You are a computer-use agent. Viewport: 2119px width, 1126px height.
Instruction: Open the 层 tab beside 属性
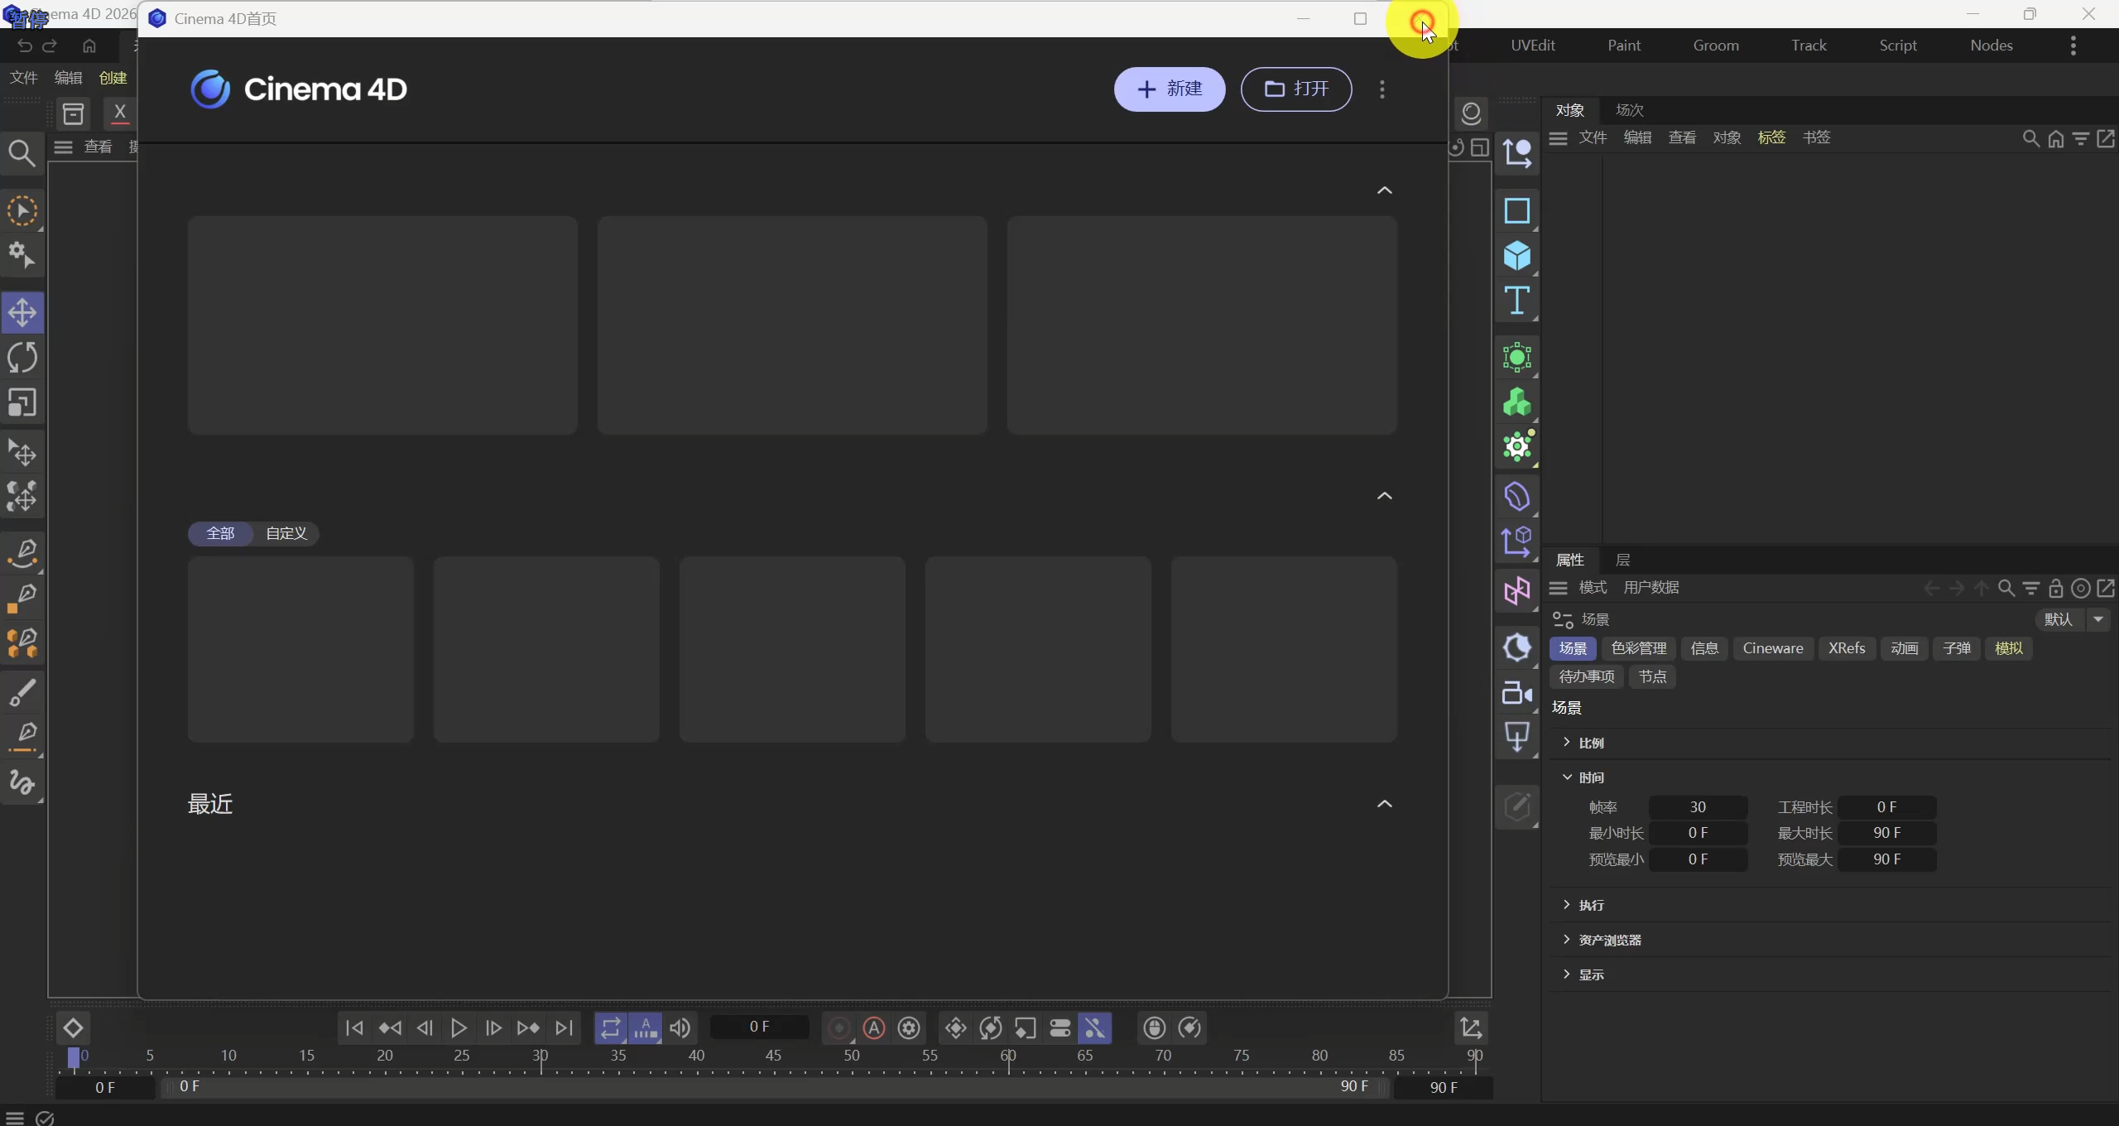[x=1623, y=561]
